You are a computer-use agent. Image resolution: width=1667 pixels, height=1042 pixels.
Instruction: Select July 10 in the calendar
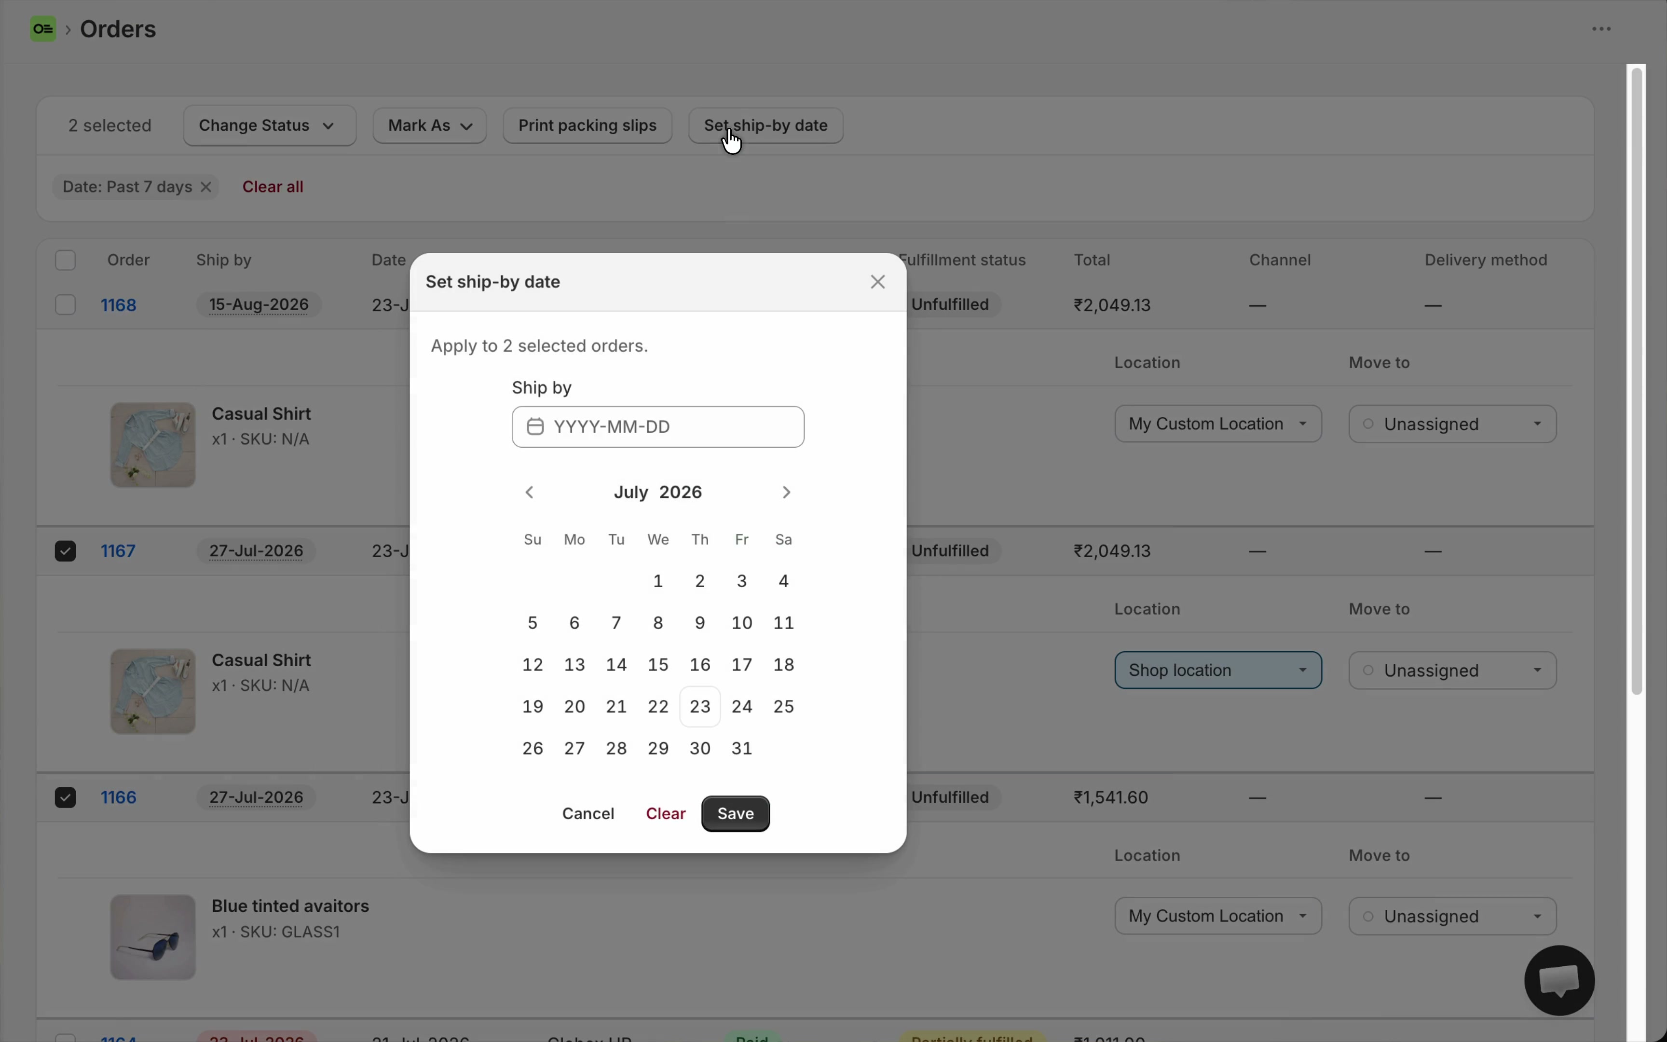[742, 623]
